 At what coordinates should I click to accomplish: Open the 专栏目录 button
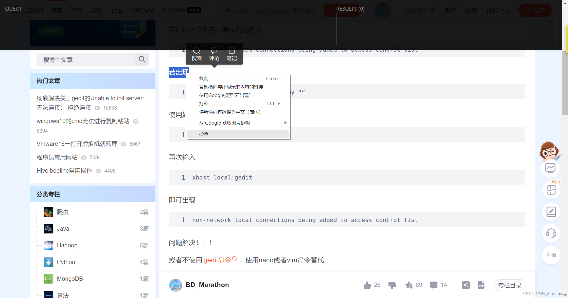510,285
